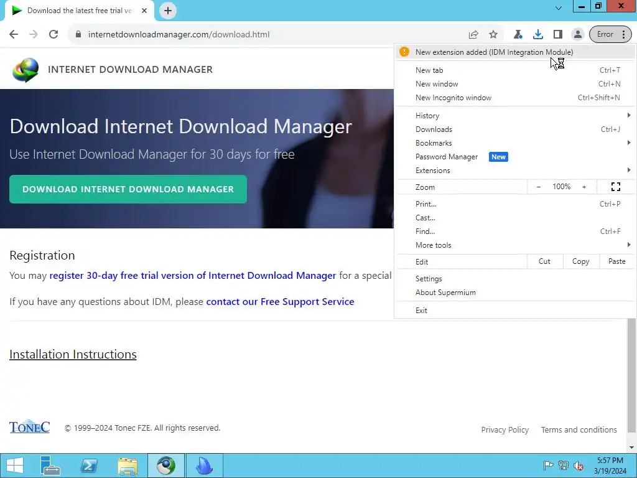Screen dimensions: 637x478
Task: Open a new tab with the plus button
Action: [168, 11]
